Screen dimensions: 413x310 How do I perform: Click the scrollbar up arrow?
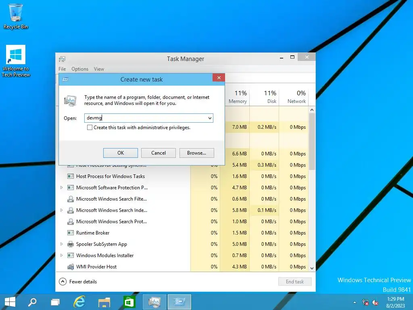pyautogui.click(x=312, y=110)
